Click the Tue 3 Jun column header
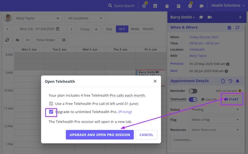 point(59,49)
